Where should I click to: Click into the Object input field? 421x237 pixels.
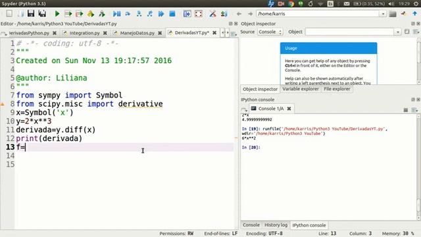click(x=349, y=32)
